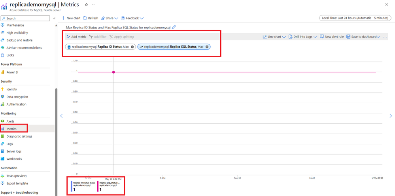This screenshot has width=395, height=196.
Task: Click the Diagnostic settings icon
Action: (2, 136)
